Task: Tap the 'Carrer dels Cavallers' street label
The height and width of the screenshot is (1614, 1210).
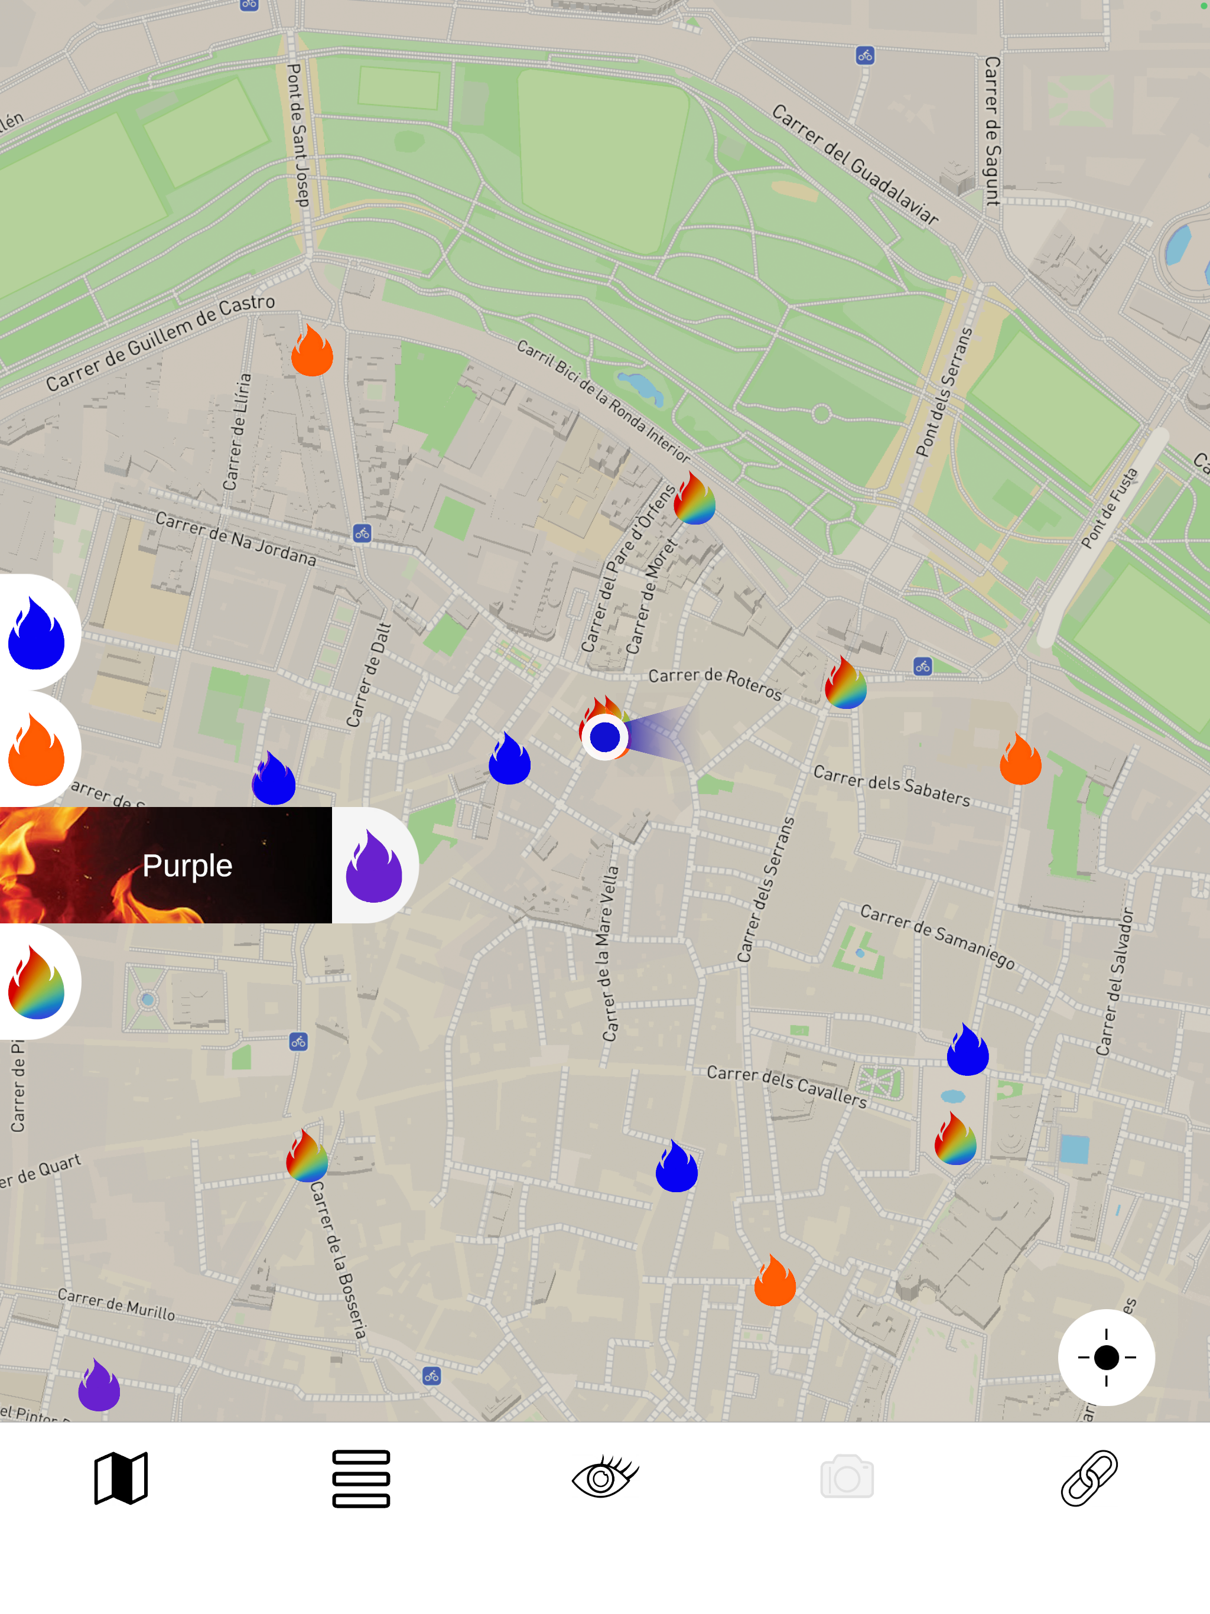Action: tap(787, 1086)
